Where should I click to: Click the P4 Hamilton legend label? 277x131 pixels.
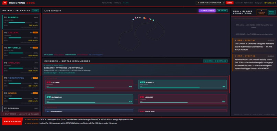click(x=82, y=55)
